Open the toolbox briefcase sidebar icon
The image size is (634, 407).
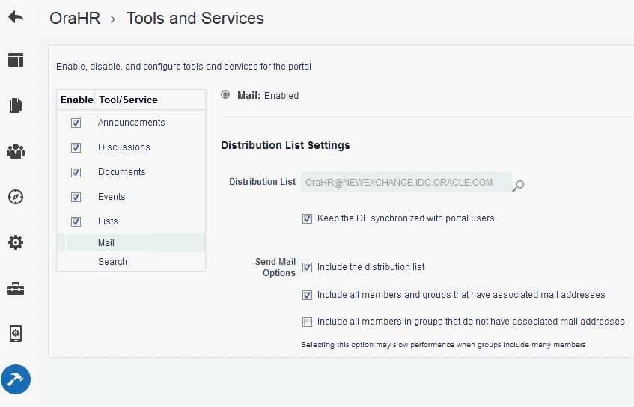(16, 289)
